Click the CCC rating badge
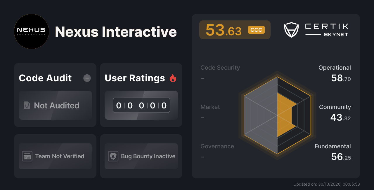The width and height of the screenshot is (374, 190). point(256,30)
